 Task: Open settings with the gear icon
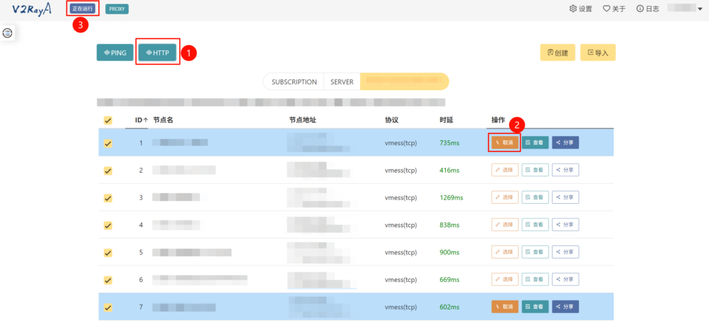click(581, 9)
